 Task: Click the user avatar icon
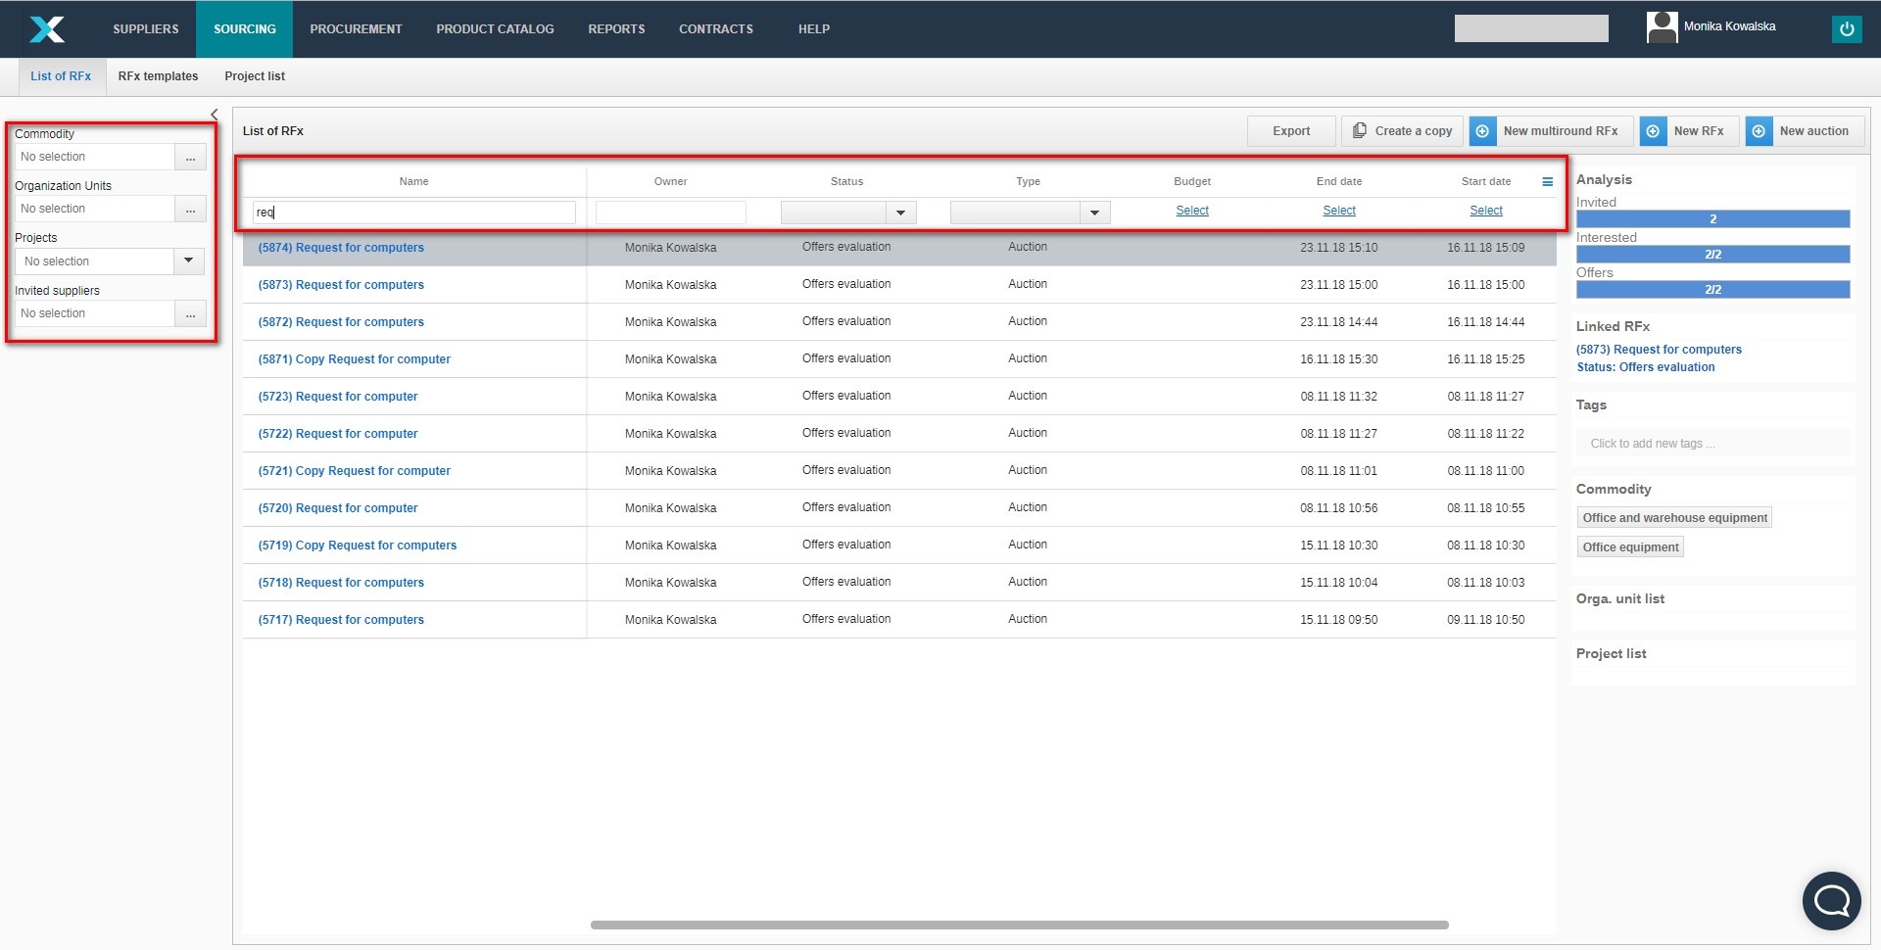[1662, 27]
